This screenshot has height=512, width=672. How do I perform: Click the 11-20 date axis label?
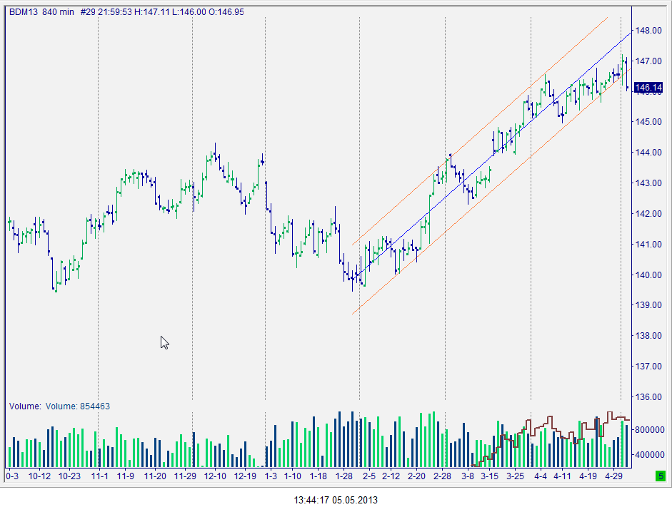pyautogui.click(x=155, y=476)
